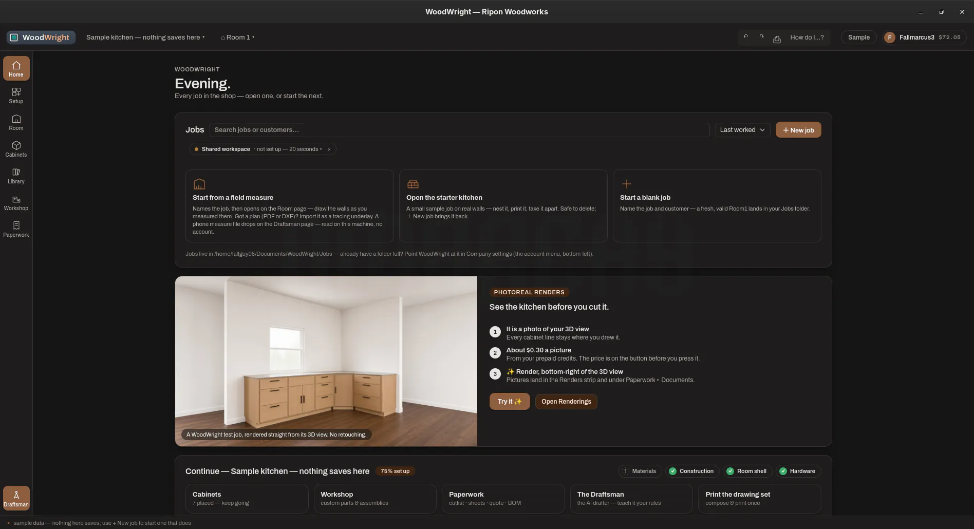974x529 pixels.
Task: Click the Fallmarcus3 avatar circle
Action: tap(890, 37)
